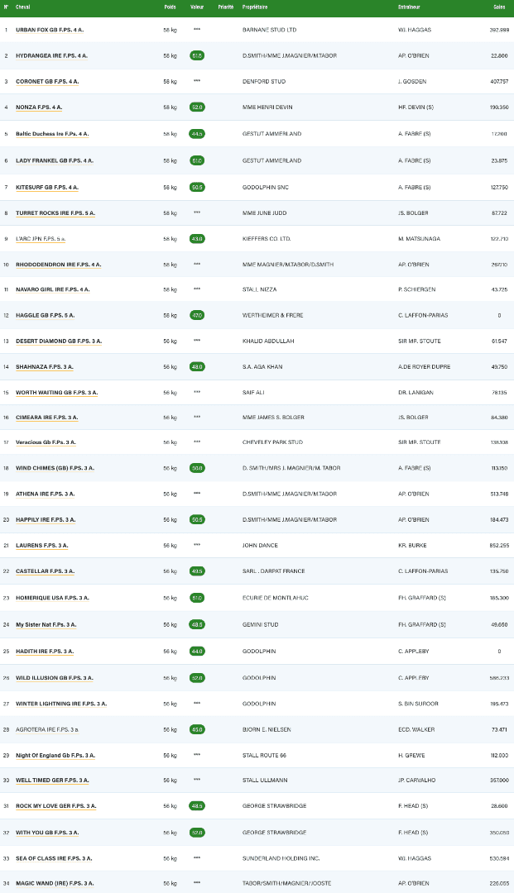Viewport: 514px width, 893px height.
Task: Click the Propriétaire column header
Action: coord(255,7)
